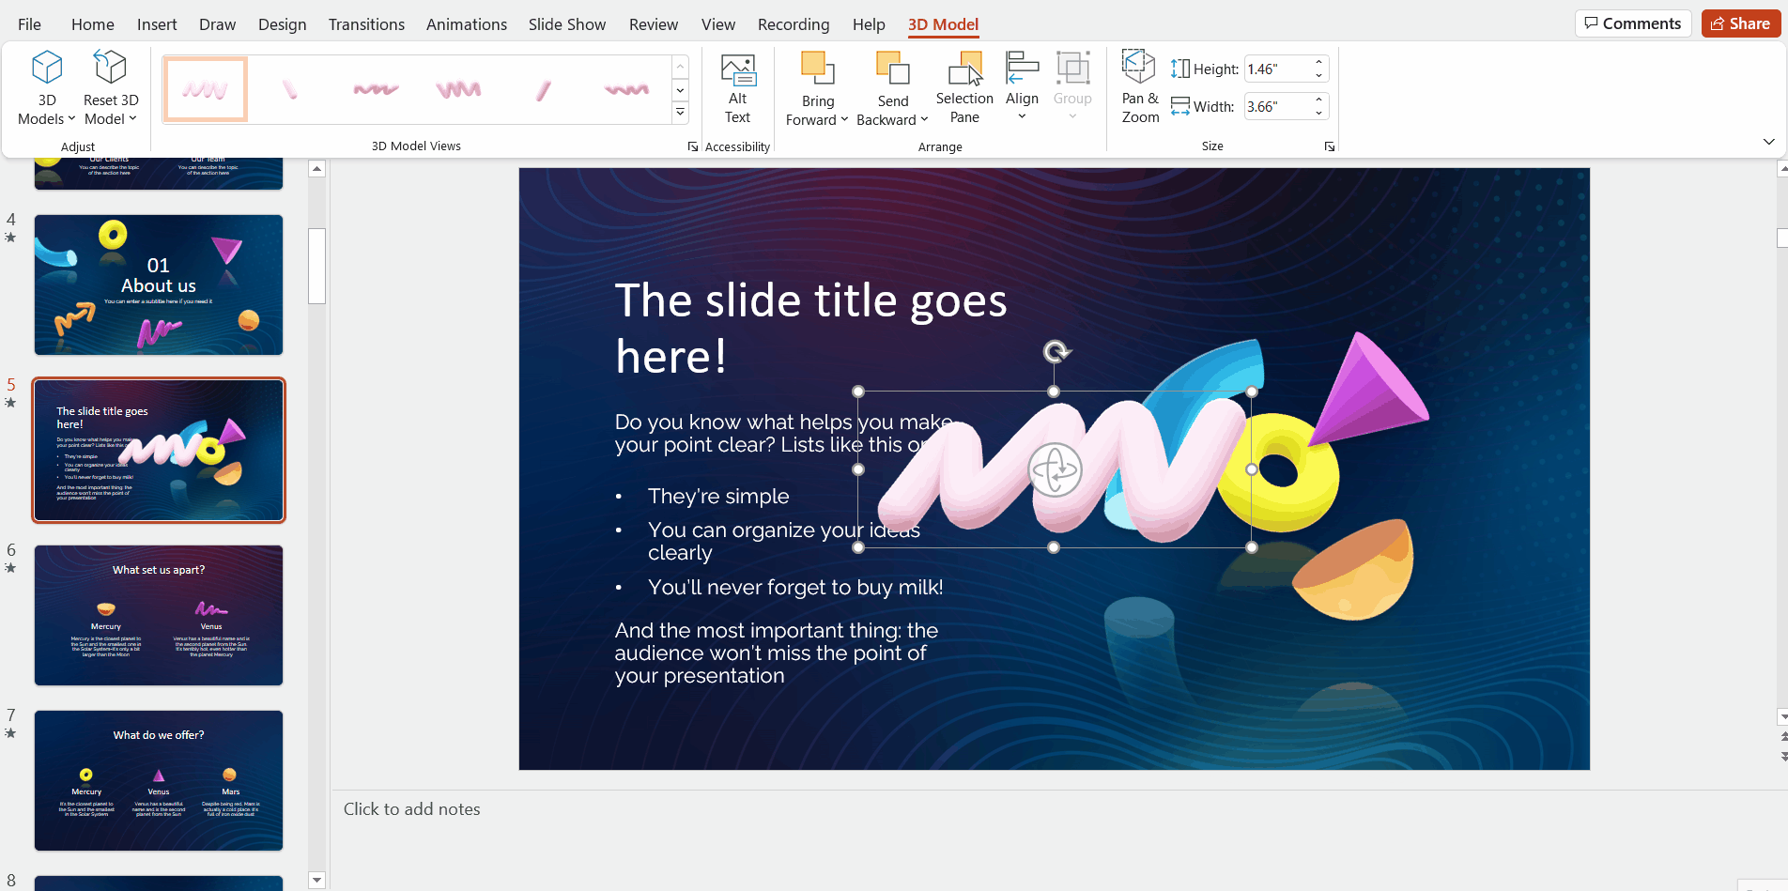Decrease the Height value with the spinner
This screenshot has width=1788, height=891.
pos(1318,75)
